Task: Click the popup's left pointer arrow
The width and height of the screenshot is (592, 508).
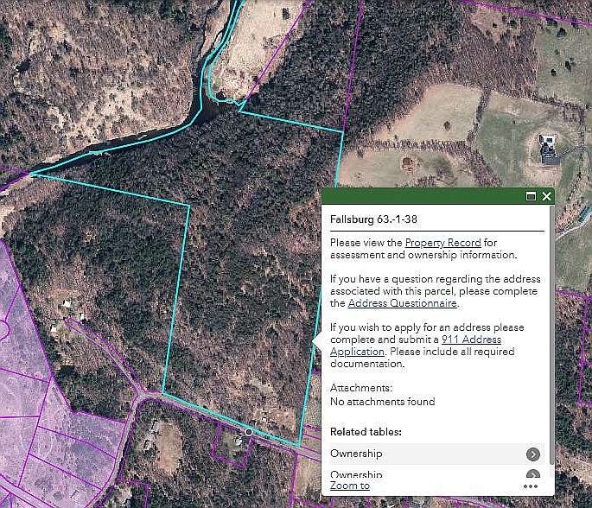Action: tap(317, 344)
